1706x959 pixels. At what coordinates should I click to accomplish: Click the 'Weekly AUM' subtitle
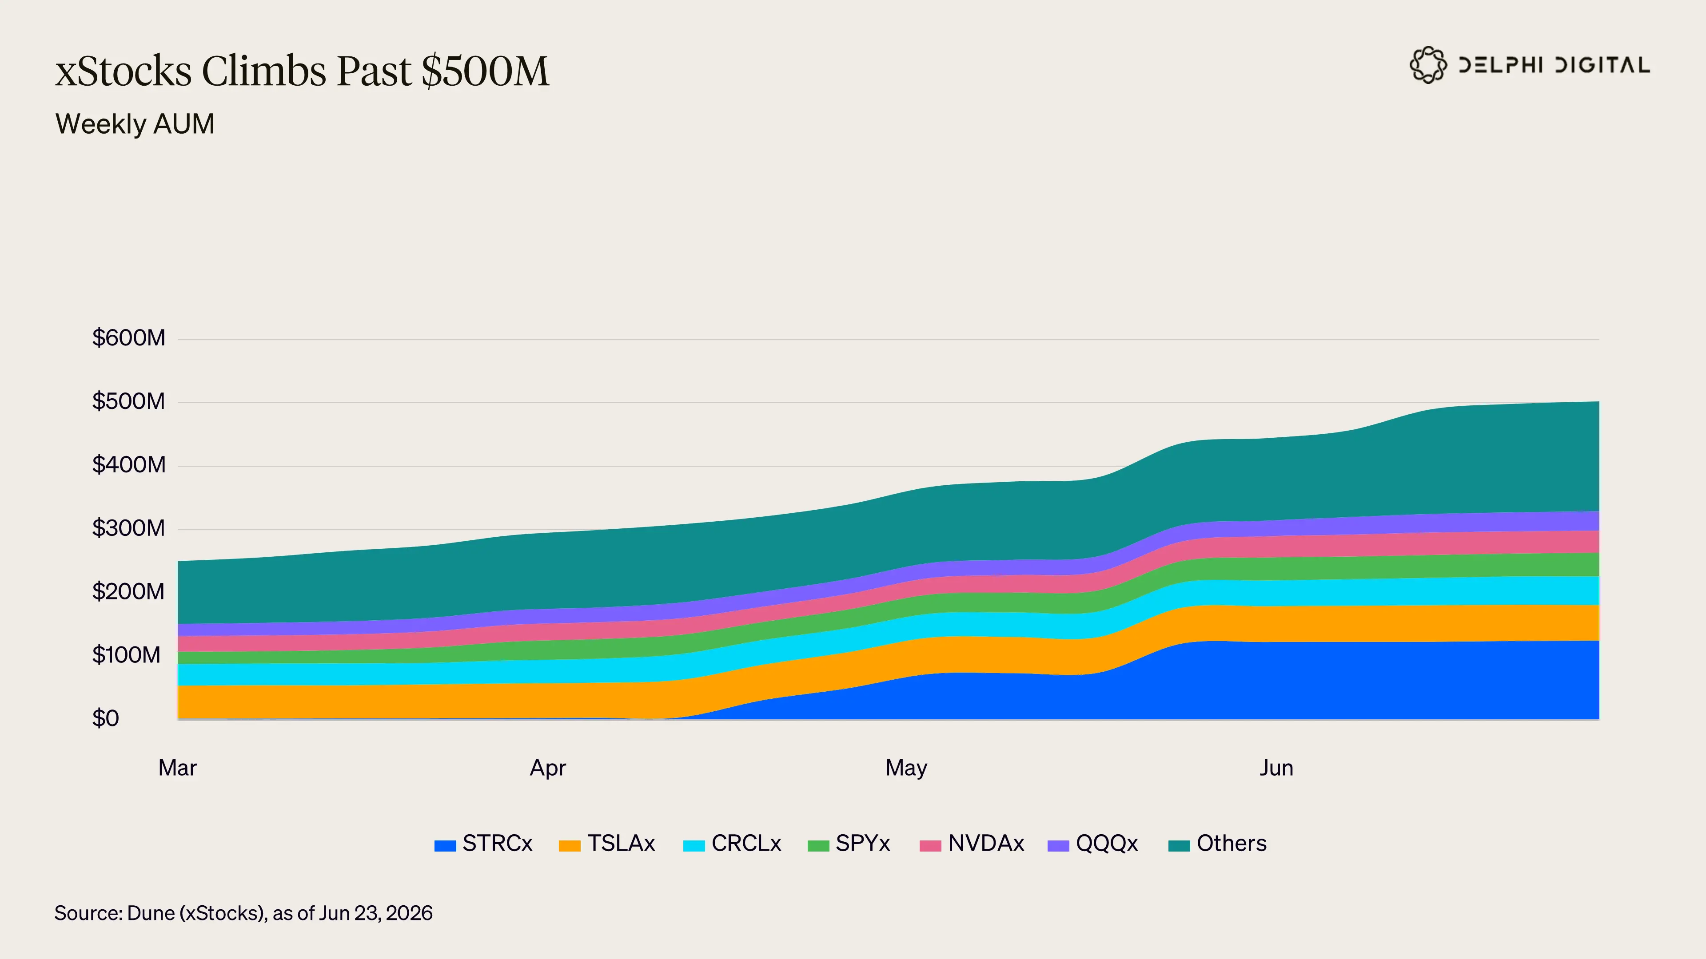135,124
